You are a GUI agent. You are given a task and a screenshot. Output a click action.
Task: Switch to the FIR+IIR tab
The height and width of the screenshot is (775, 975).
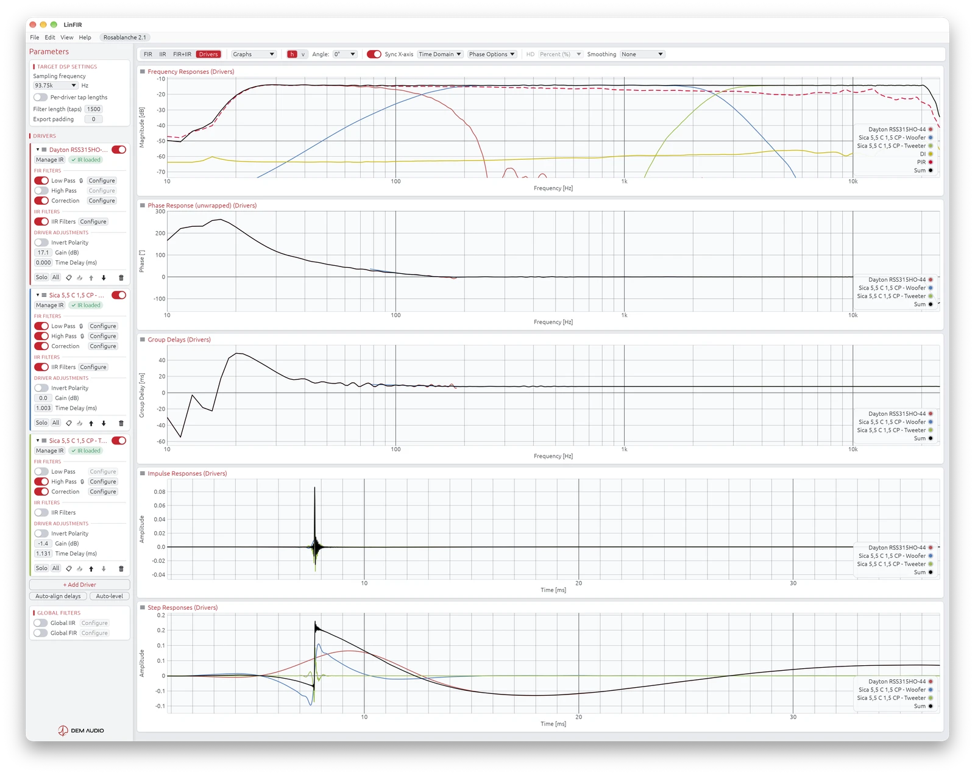click(x=182, y=54)
